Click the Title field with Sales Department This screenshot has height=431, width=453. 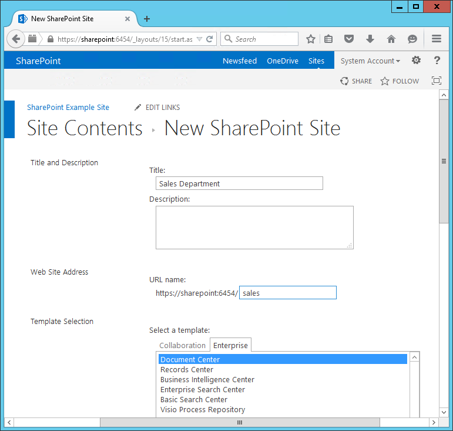(239, 183)
